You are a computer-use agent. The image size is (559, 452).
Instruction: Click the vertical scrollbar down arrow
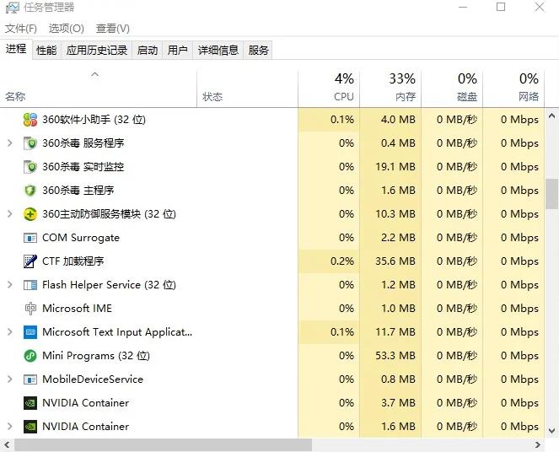click(x=552, y=431)
